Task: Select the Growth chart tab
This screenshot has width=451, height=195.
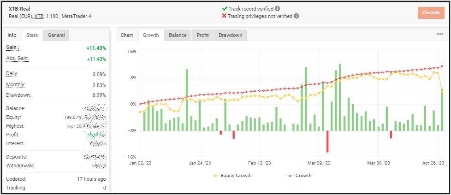Action: coord(151,35)
